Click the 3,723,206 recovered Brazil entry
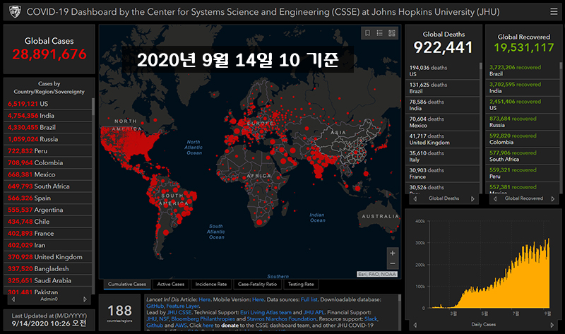This screenshot has height=334, width=565. 523,70
